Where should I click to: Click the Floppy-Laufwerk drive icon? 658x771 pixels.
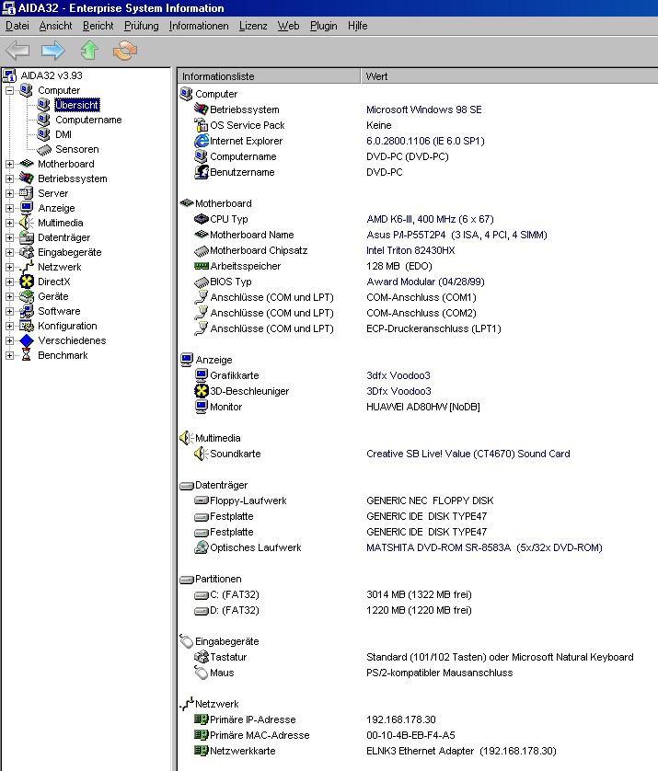202,501
